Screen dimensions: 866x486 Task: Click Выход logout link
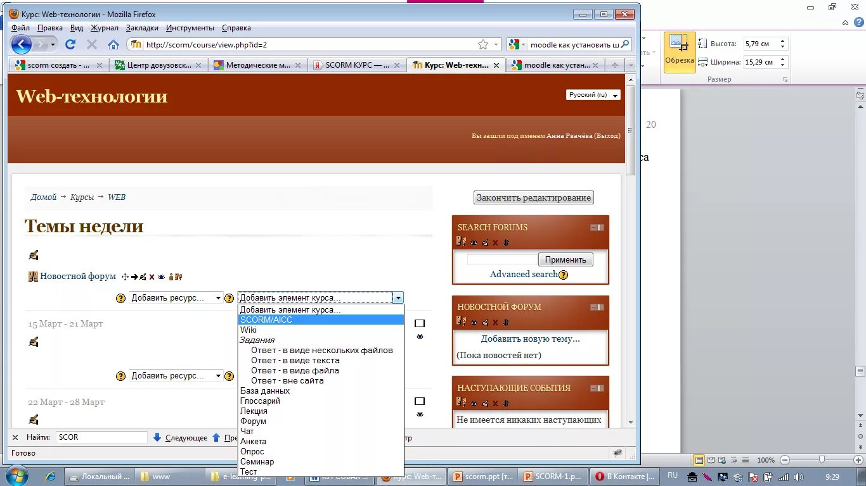click(607, 135)
